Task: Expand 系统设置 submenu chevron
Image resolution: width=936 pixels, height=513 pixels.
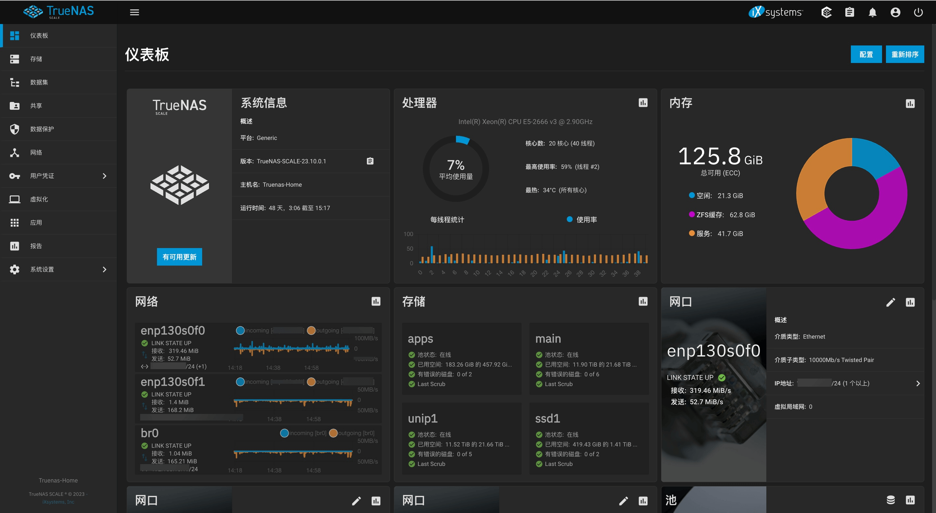Action: [x=105, y=269]
